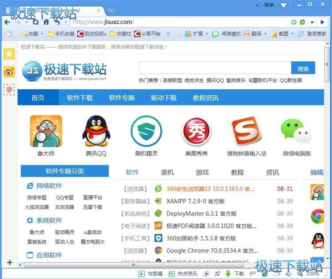Screen dimensions: 332x279
Task: Open a new tab with plus button
Action: [x=112, y=10]
